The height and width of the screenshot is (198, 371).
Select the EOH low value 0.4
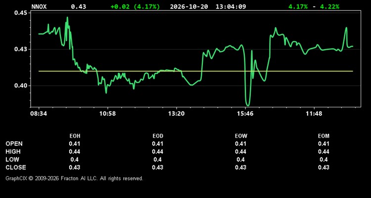point(75,159)
